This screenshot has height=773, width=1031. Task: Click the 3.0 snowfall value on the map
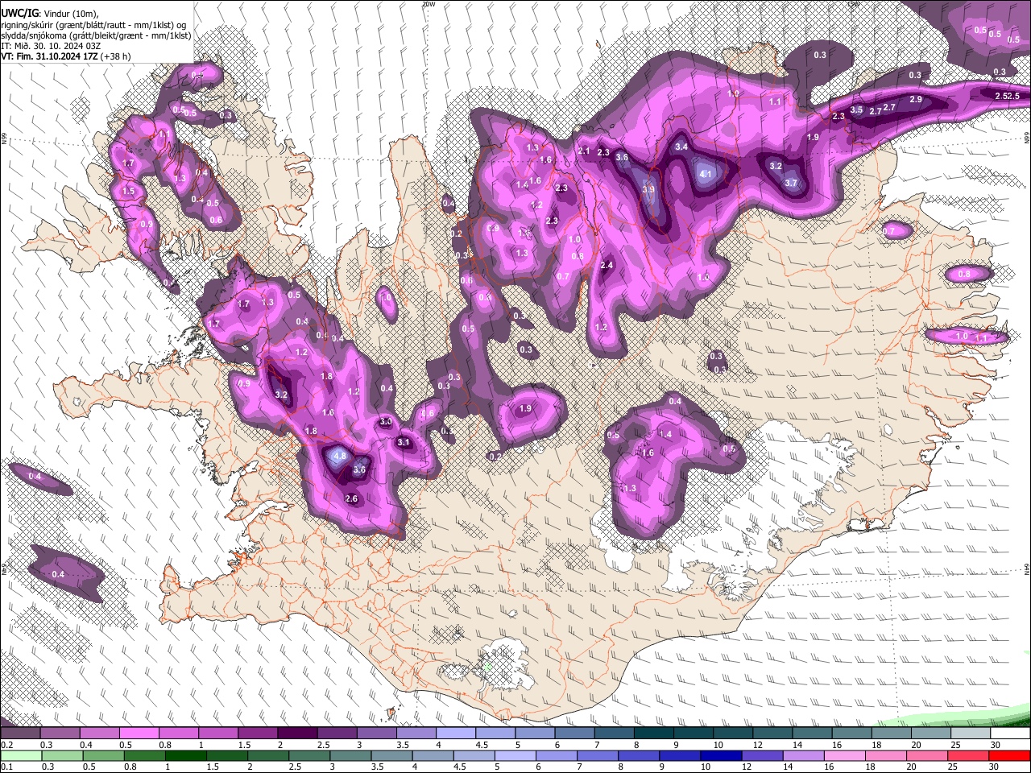[x=386, y=421]
